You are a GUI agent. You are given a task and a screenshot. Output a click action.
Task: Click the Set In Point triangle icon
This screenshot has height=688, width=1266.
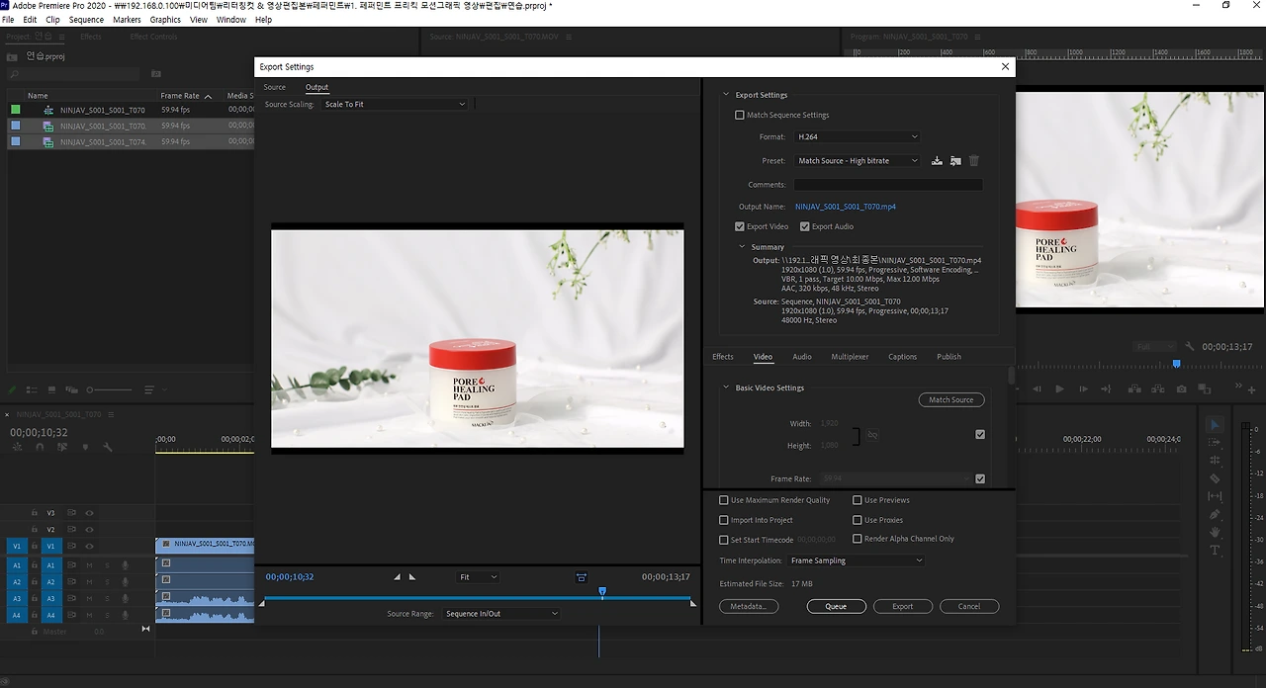pyautogui.click(x=398, y=577)
